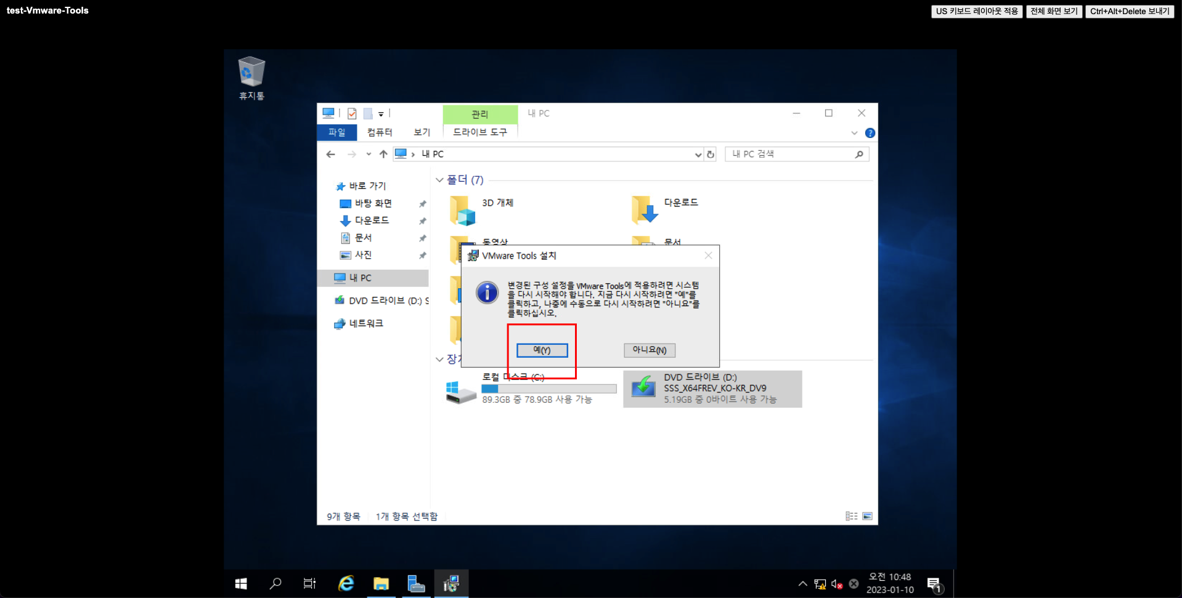Open the recent locations dropdown

click(x=369, y=154)
